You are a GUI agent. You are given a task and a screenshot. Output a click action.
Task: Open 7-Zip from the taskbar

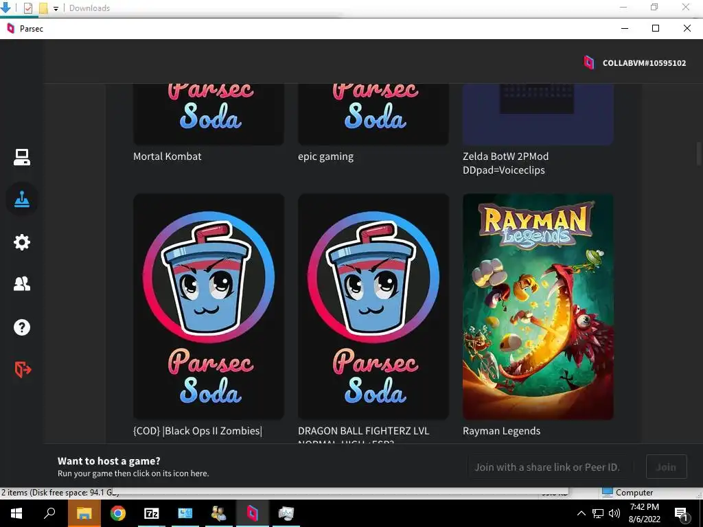[152, 513]
